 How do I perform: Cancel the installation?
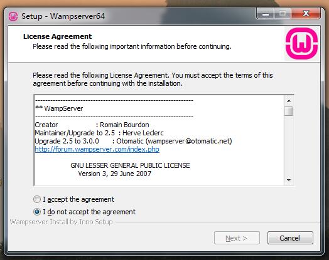click(x=290, y=238)
